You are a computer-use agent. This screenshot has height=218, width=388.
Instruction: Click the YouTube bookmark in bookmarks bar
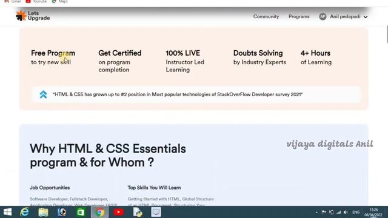[36, 1]
